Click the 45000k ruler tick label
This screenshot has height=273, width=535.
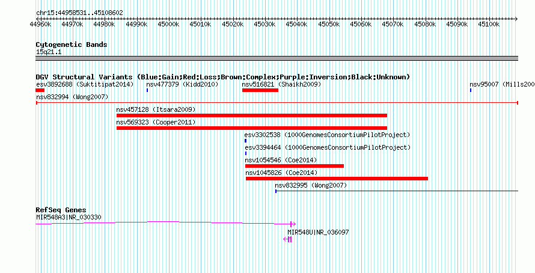click(168, 25)
